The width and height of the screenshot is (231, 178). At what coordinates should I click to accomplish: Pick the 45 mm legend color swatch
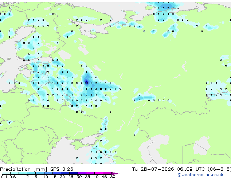pos(107,173)
